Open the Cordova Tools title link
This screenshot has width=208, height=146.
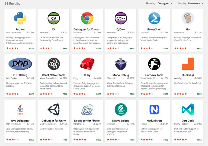[154, 75]
